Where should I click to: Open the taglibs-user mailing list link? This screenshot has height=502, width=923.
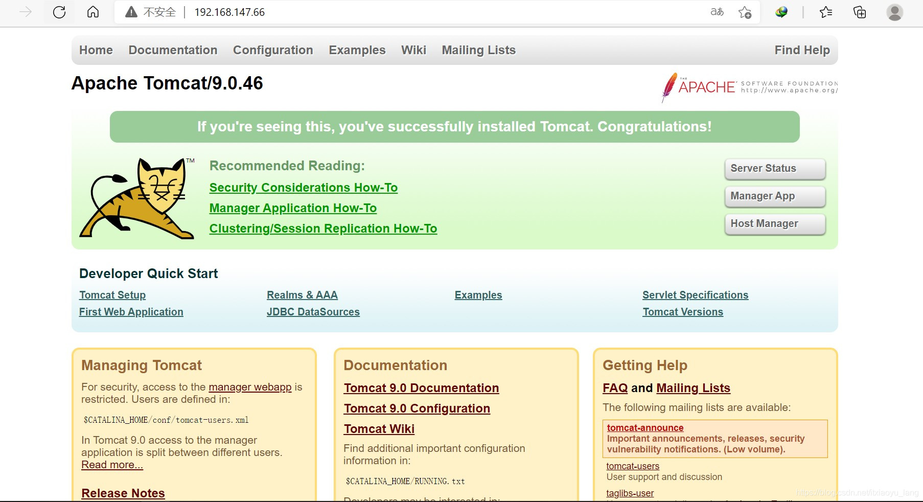(630, 493)
